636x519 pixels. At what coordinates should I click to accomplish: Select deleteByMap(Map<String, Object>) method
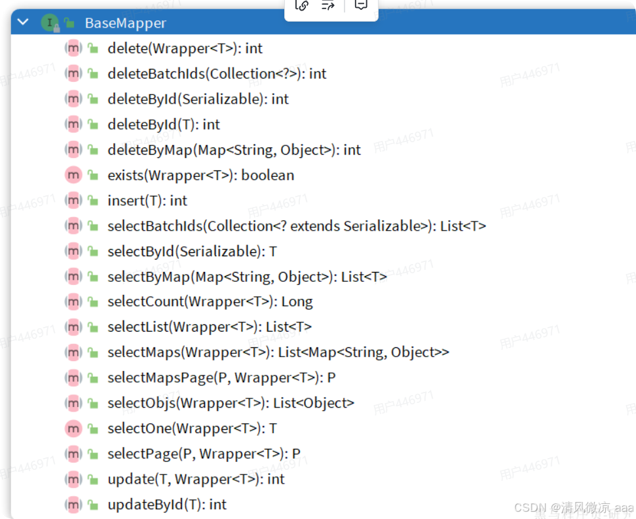[x=234, y=150]
